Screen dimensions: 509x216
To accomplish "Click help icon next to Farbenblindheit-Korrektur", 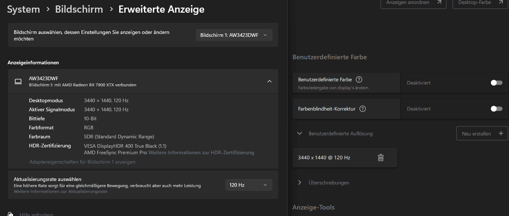I will [x=363, y=109].
